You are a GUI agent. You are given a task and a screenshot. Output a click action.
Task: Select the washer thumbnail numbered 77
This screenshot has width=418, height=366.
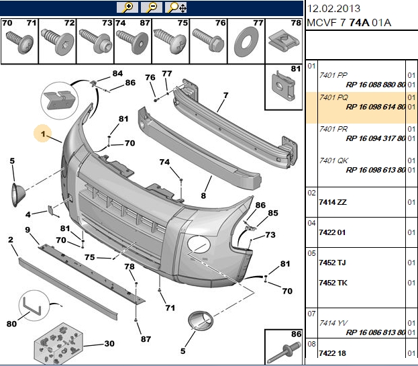(246, 41)
